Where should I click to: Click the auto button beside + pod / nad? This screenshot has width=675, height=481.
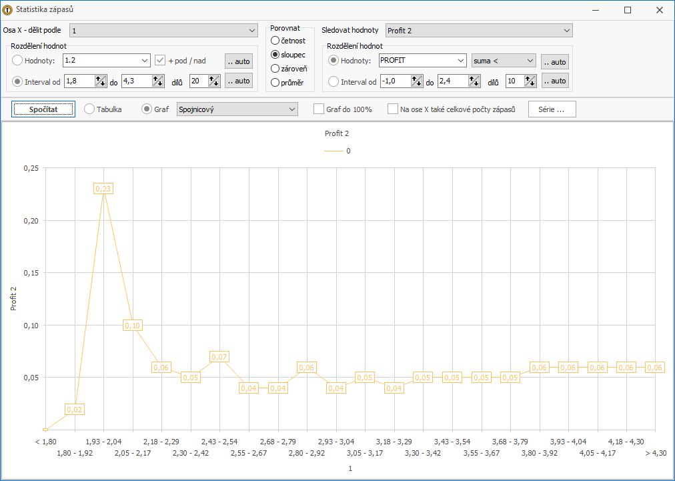[x=239, y=61]
